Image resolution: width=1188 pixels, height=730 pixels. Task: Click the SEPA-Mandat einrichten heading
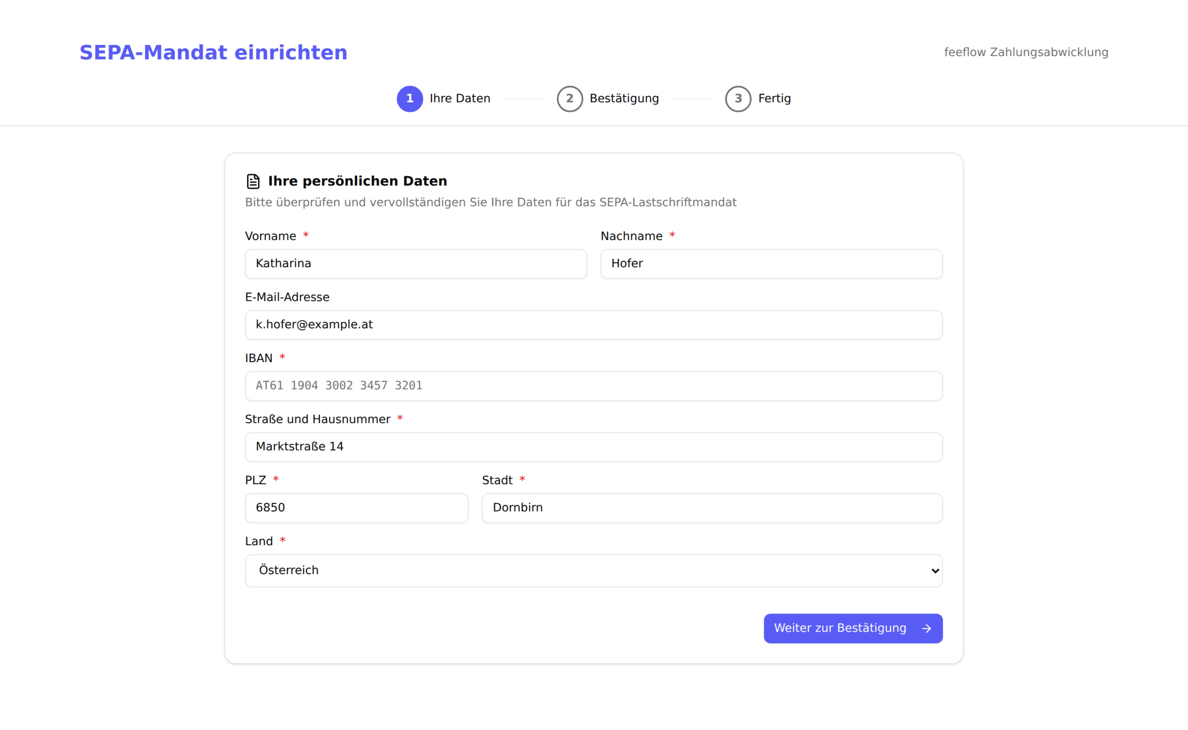(213, 52)
